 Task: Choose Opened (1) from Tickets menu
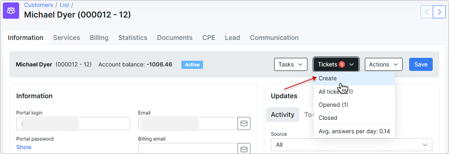pyautogui.click(x=354, y=105)
